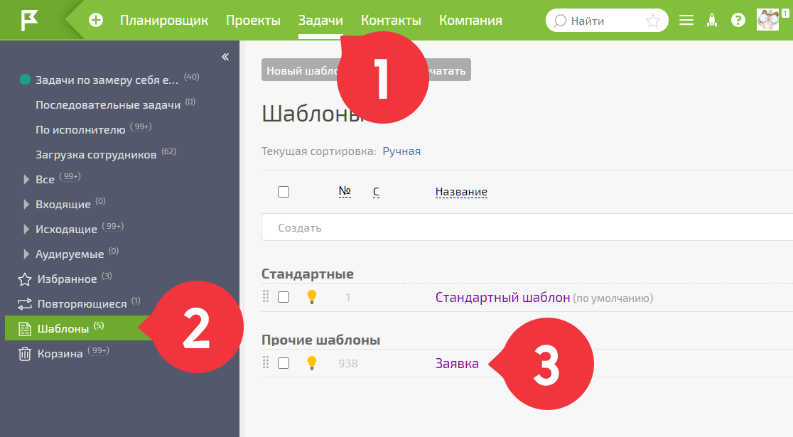Collapse sidebar with double chevron icon
The image size is (793, 437).
(x=225, y=57)
